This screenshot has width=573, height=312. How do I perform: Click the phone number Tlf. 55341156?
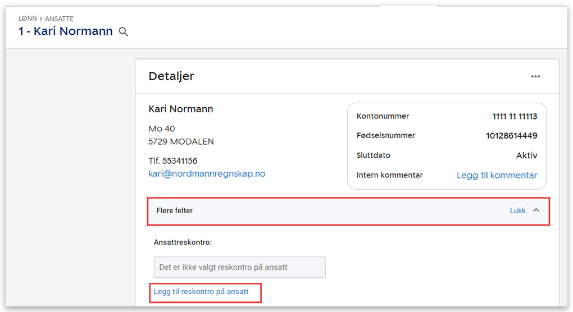pos(172,160)
